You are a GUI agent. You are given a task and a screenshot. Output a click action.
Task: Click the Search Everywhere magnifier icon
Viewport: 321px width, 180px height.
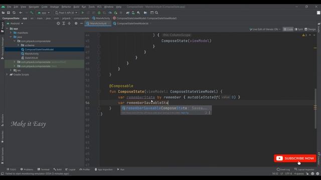156,12
